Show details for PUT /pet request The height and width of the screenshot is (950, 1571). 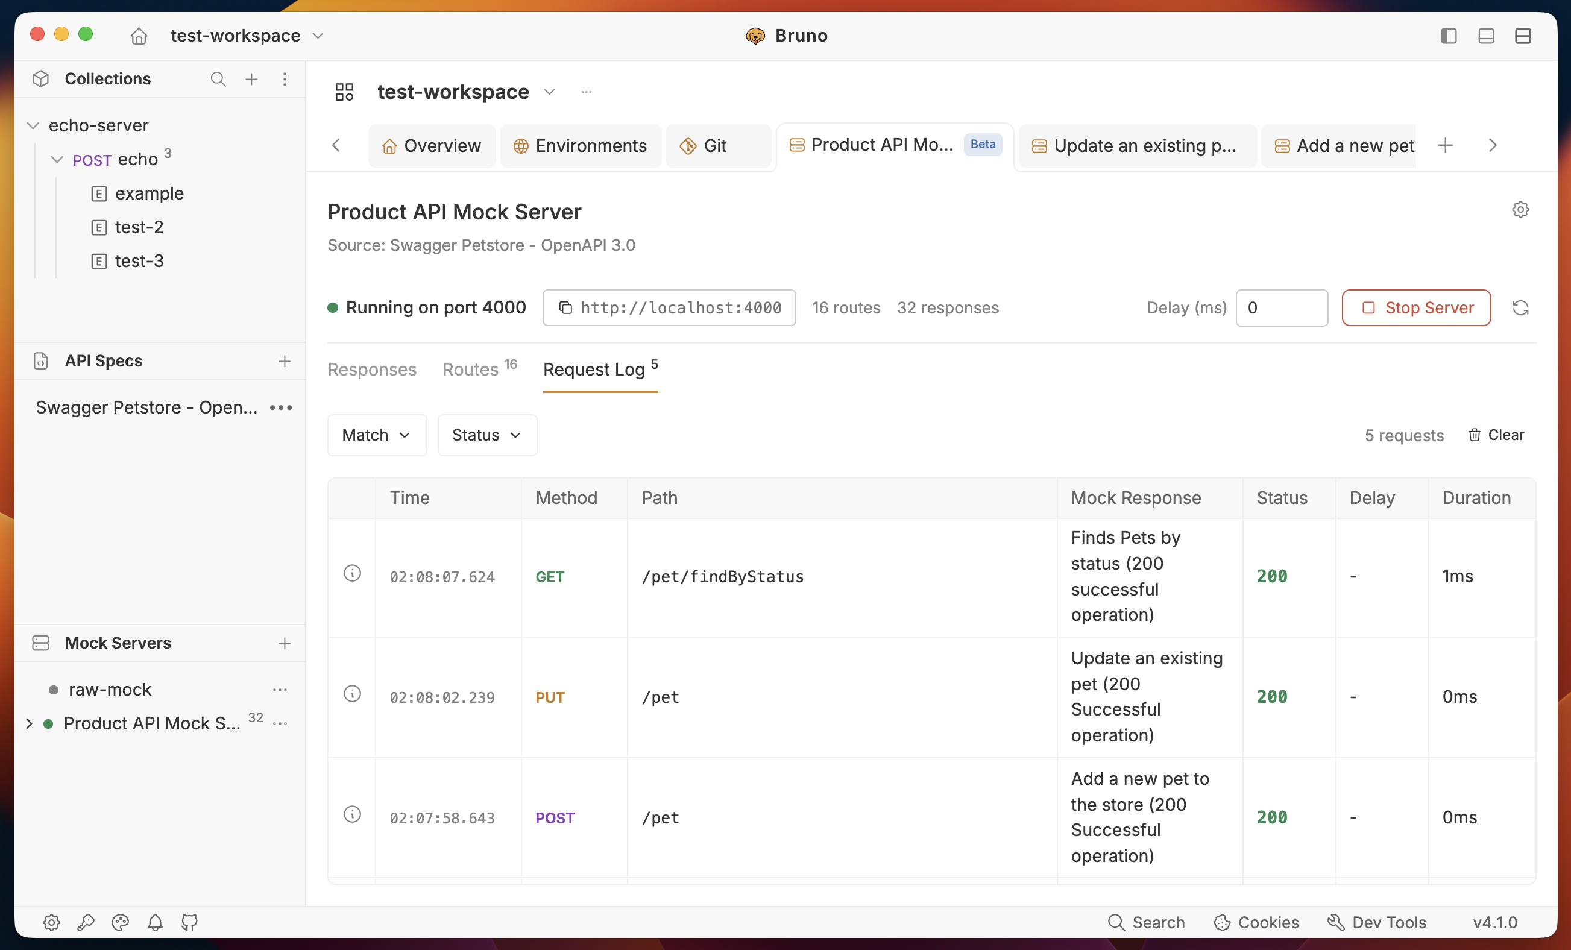353,694
